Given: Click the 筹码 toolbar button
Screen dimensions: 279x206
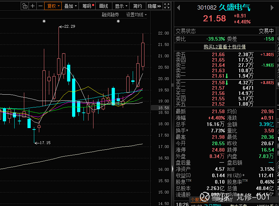Looking at the screenshot, I should click(87, 6).
